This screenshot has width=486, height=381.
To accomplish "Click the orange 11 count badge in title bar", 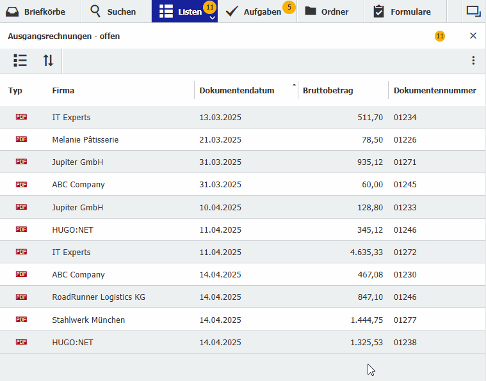I will pos(440,36).
